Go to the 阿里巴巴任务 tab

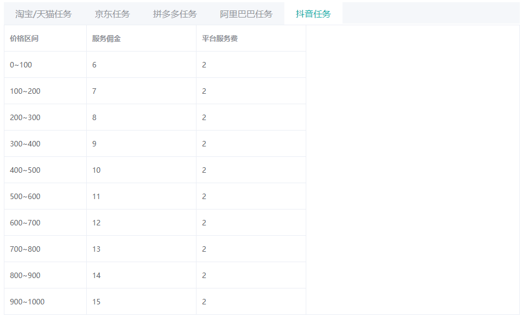click(x=246, y=14)
